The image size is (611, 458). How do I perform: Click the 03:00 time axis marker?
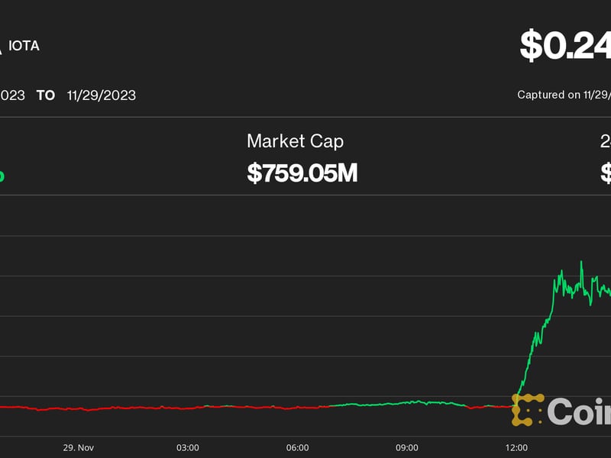tap(188, 447)
